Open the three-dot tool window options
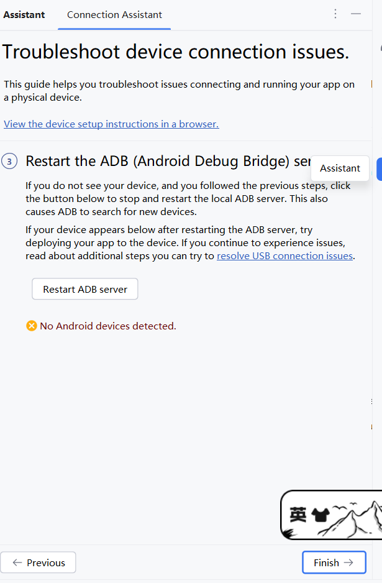The height and width of the screenshot is (583, 382). pyautogui.click(x=335, y=14)
